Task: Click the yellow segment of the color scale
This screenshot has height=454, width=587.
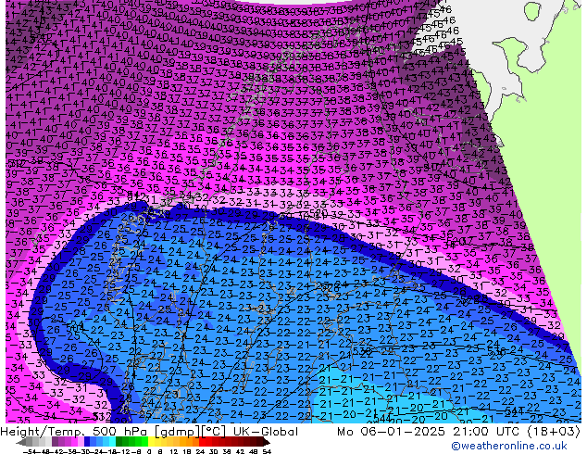Action: coord(151,442)
